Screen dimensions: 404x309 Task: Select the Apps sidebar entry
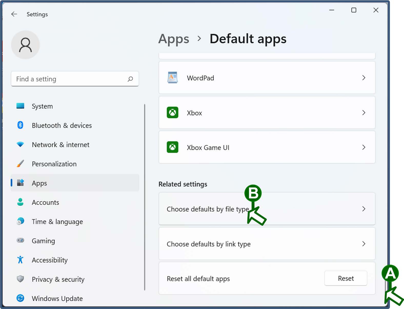point(75,183)
